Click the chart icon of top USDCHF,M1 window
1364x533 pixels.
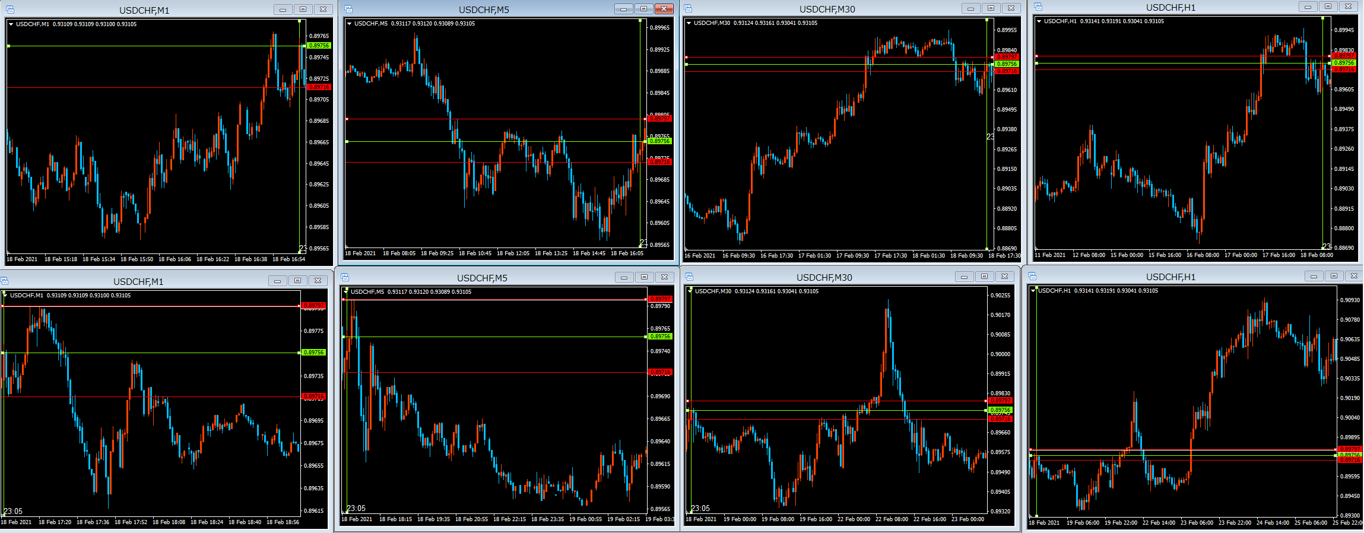(x=9, y=9)
